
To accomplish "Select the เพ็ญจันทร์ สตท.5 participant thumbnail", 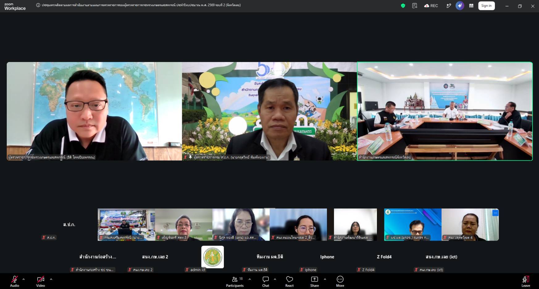I will [184, 225].
